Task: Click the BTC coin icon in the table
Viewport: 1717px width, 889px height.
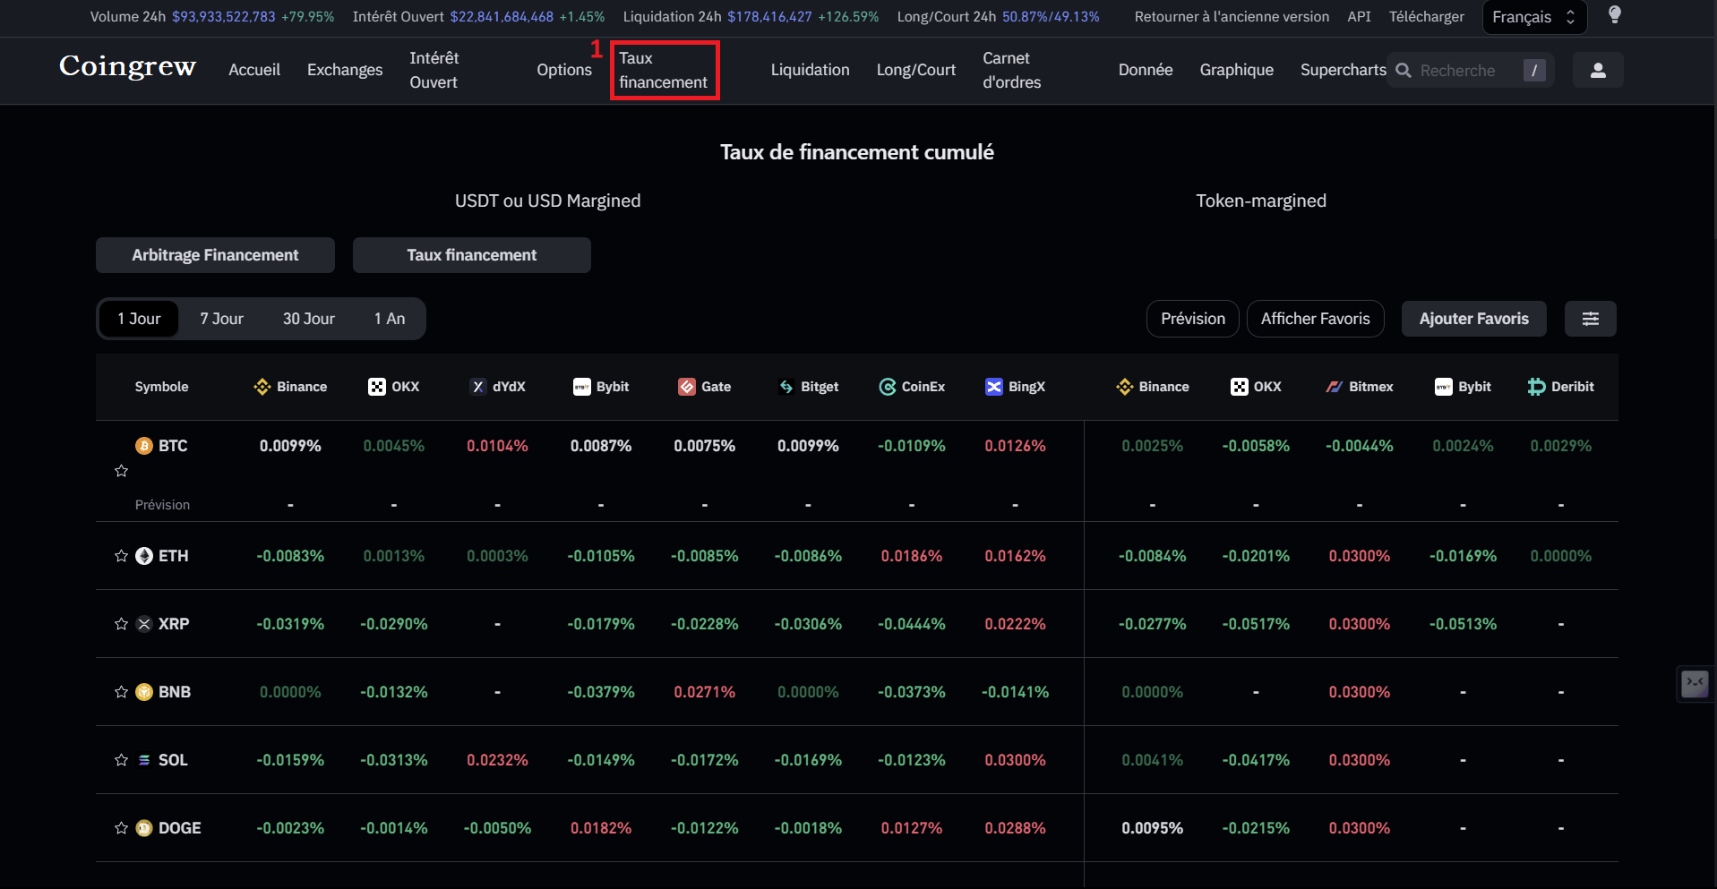Action: [x=144, y=445]
